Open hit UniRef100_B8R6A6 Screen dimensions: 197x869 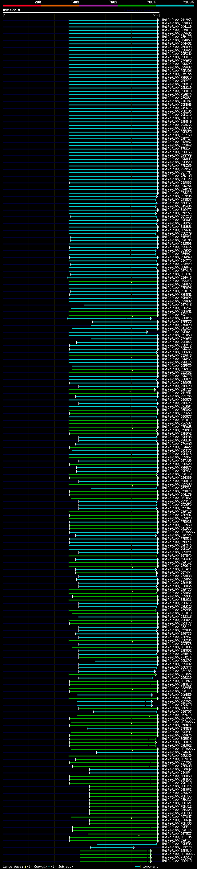pos(177,352)
